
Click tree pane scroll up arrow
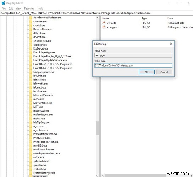tap(98, 18)
